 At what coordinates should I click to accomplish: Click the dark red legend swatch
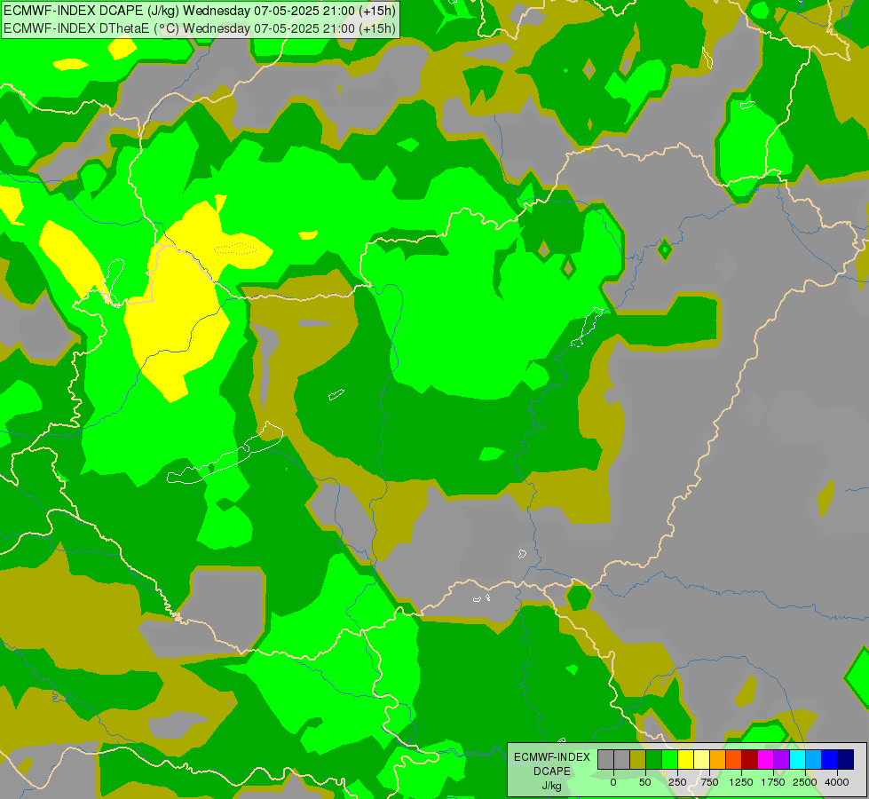pos(750,760)
